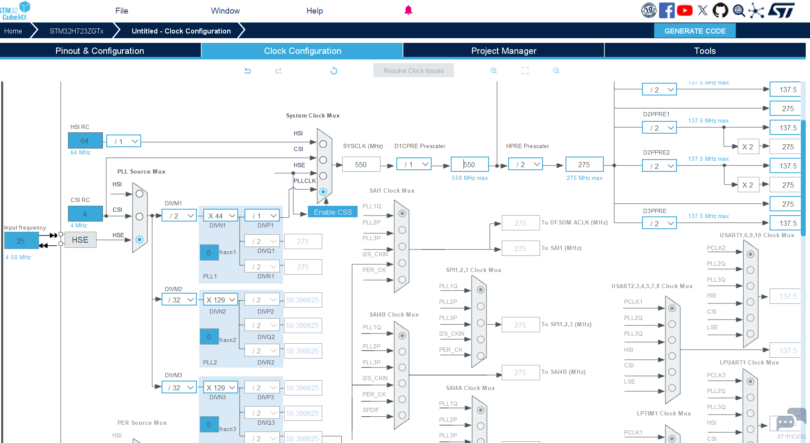
Task: Open the HPRE Prescaler /2 dropdown
Action: (x=526, y=164)
